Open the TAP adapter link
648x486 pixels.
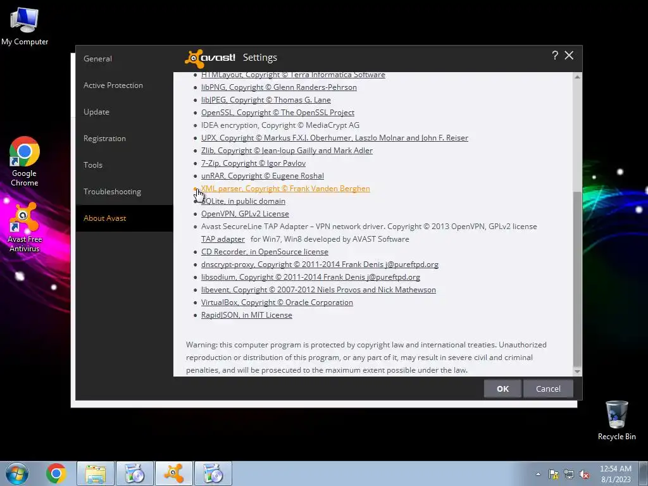pos(223,239)
